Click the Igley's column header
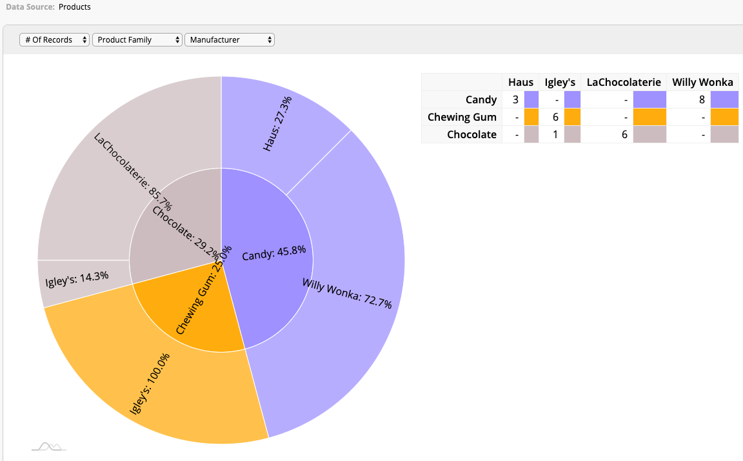 tap(560, 82)
